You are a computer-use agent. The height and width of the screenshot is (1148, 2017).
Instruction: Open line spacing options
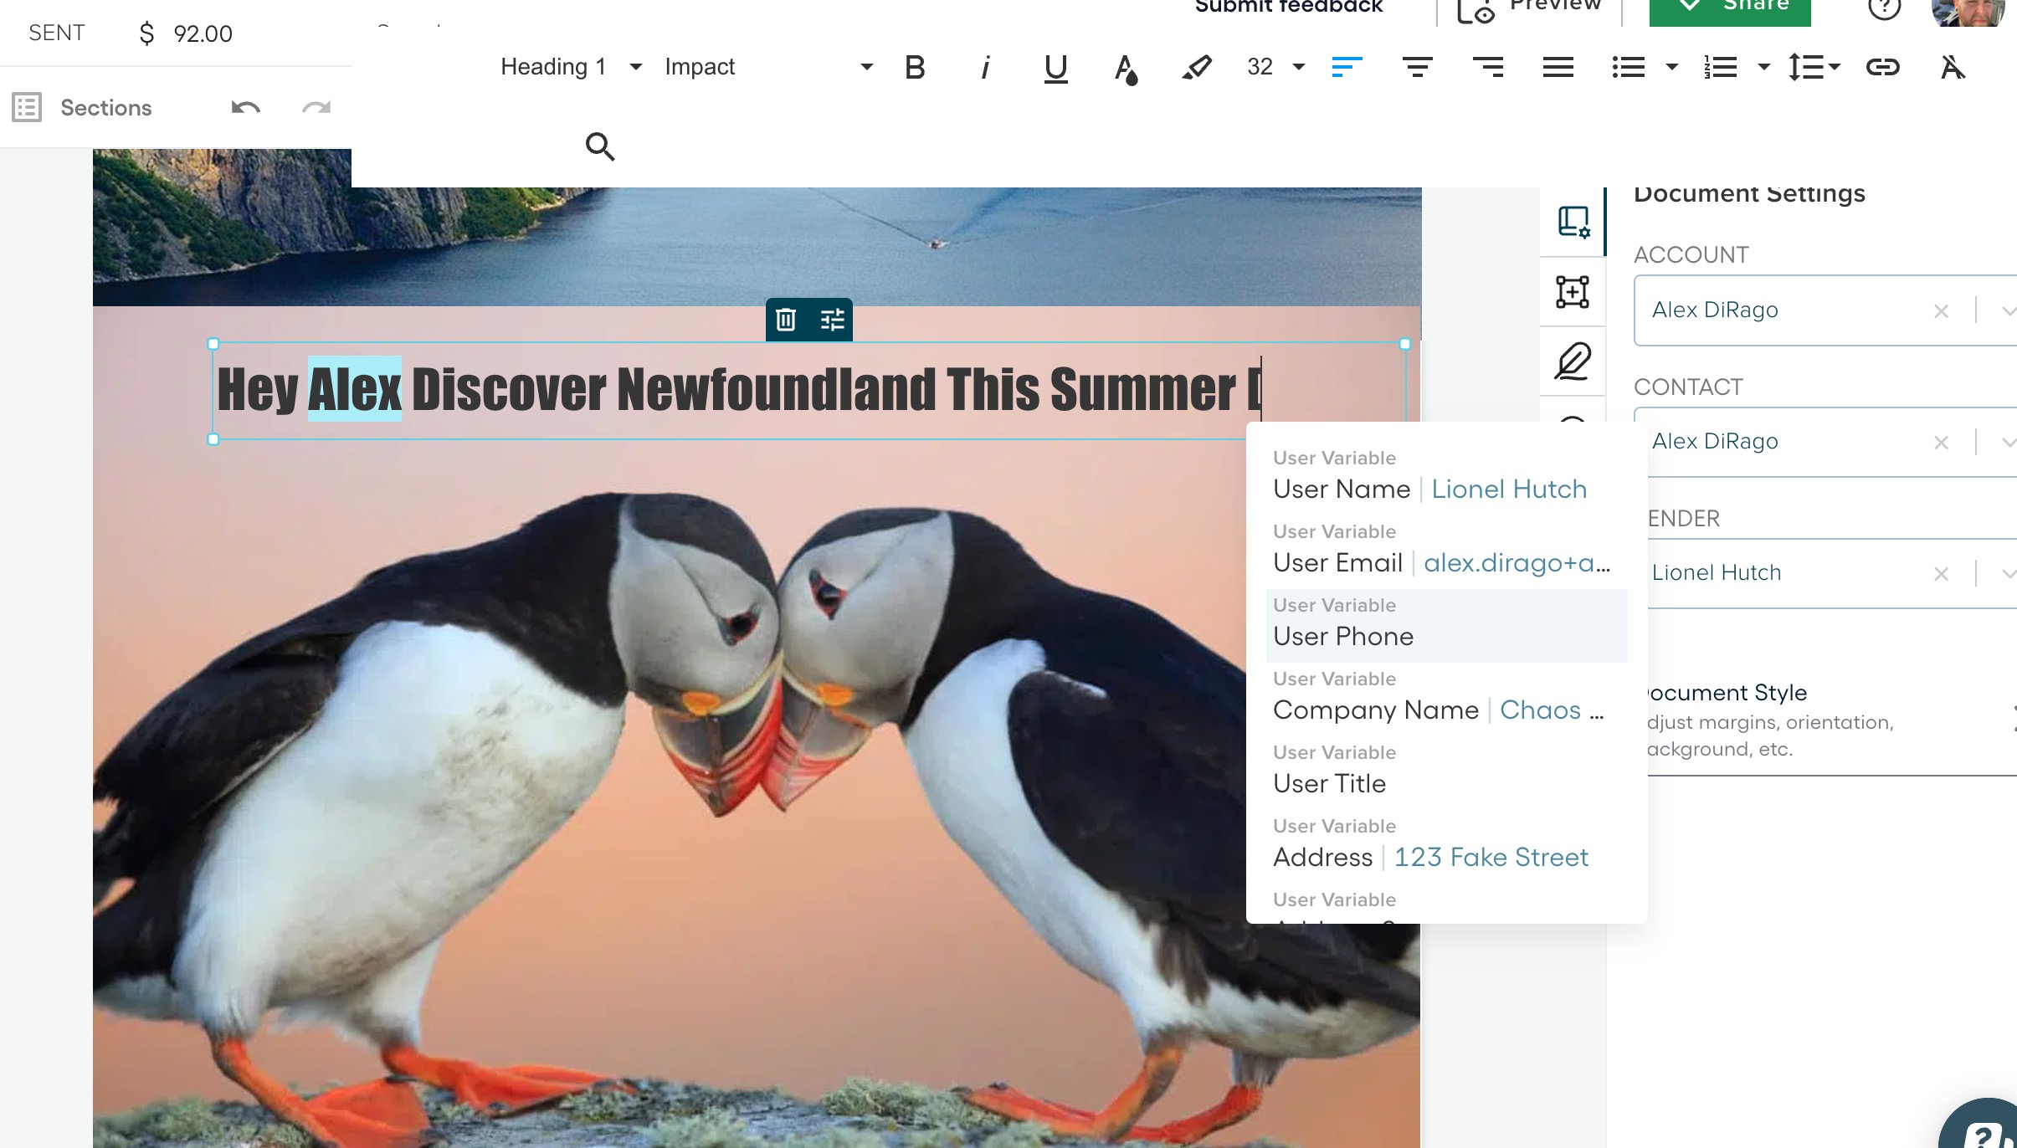click(x=1814, y=67)
